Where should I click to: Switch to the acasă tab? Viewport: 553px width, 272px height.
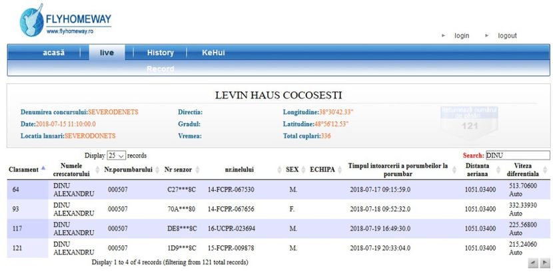(x=53, y=53)
